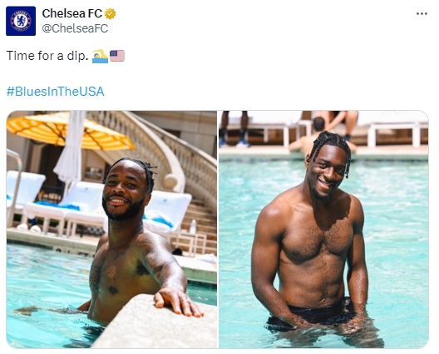Image resolution: width=439 pixels, height=354 pixels.
Task: Click the Chelsea FC crest profile avatar
Action: click(x=21, y=21)
